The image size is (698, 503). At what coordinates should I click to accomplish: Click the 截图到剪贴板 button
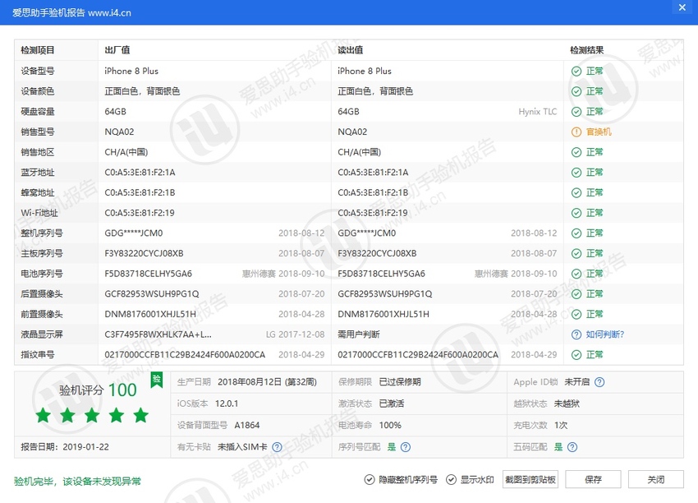coord(530,479)
